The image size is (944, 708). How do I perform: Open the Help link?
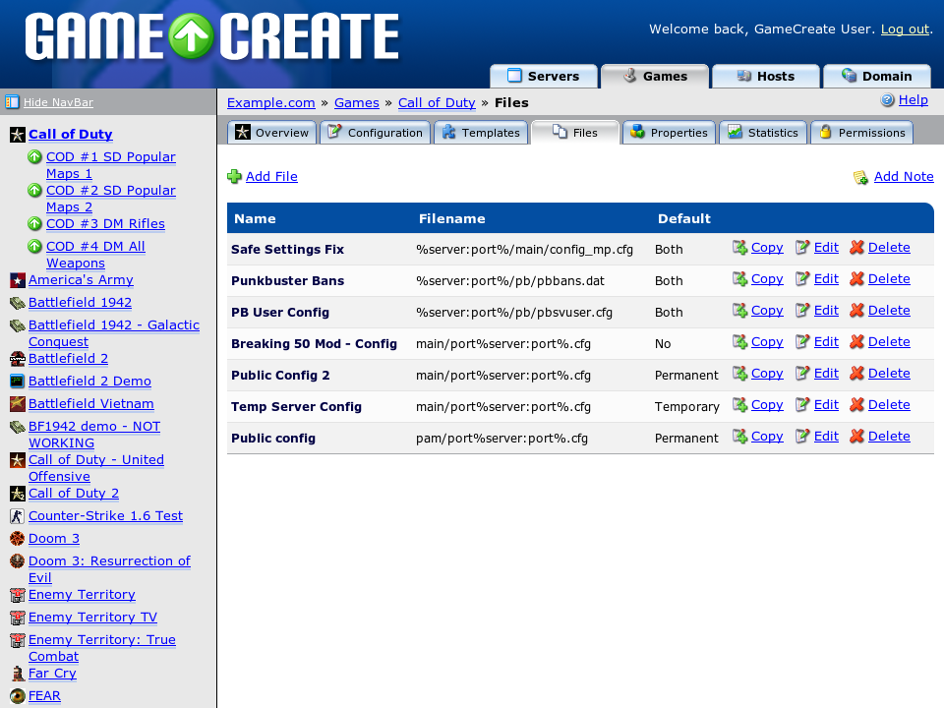(913, 100)
